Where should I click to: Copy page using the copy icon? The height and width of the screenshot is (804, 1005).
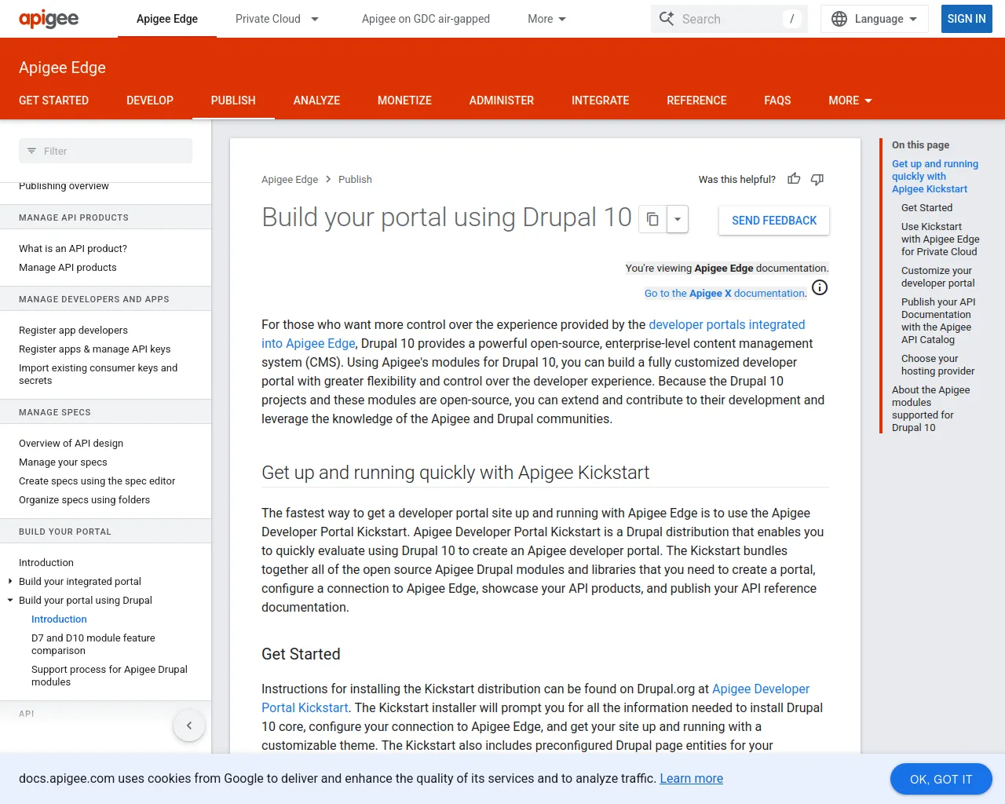[652, 220]
